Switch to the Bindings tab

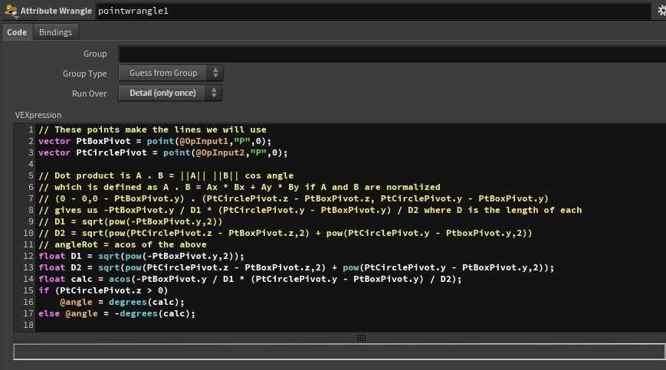(x=55, y=32)
